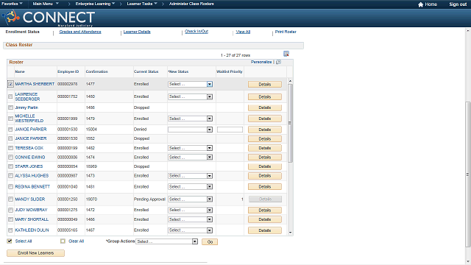
Task: Open Details for KATHLEEN DULIN
Action: pyautogui.click(x=265, y=230)
